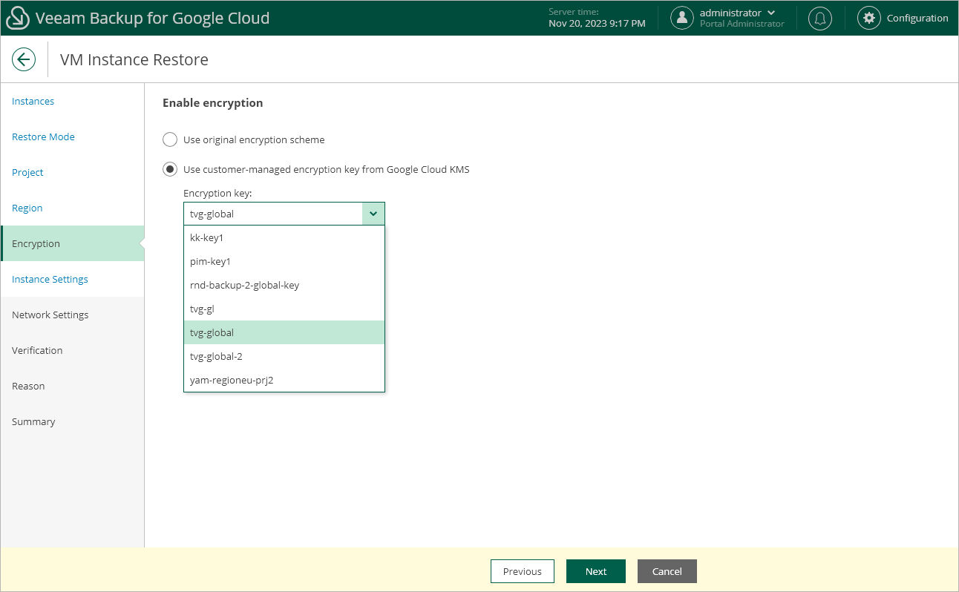Image resolution: width=959 pixels, height=592 pixels.
Task: Select customer-managed encryption key radio button
Action: (170, 169)
